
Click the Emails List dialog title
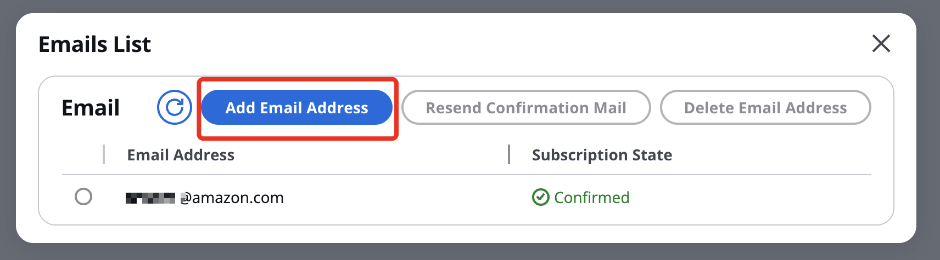click(94, 44)
